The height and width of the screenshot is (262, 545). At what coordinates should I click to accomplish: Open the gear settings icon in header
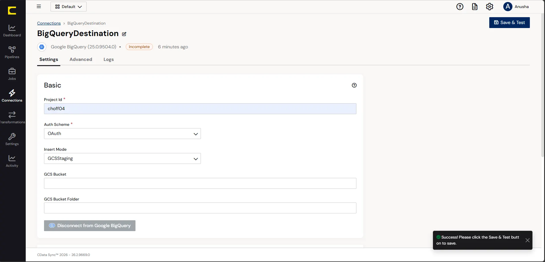490,7
